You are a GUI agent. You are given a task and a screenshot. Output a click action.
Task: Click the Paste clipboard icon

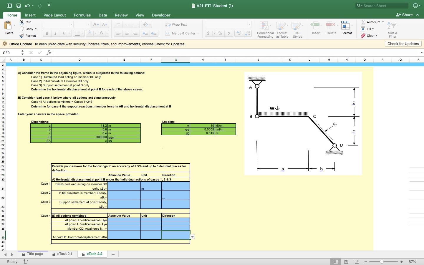pos(9,26)
